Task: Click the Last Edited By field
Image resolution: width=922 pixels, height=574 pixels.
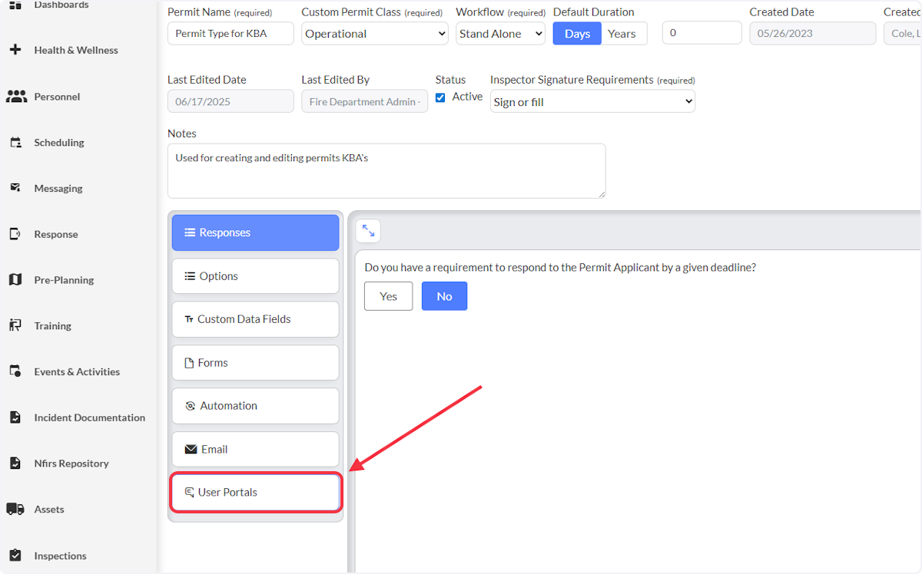Action: tap(365, 101)
